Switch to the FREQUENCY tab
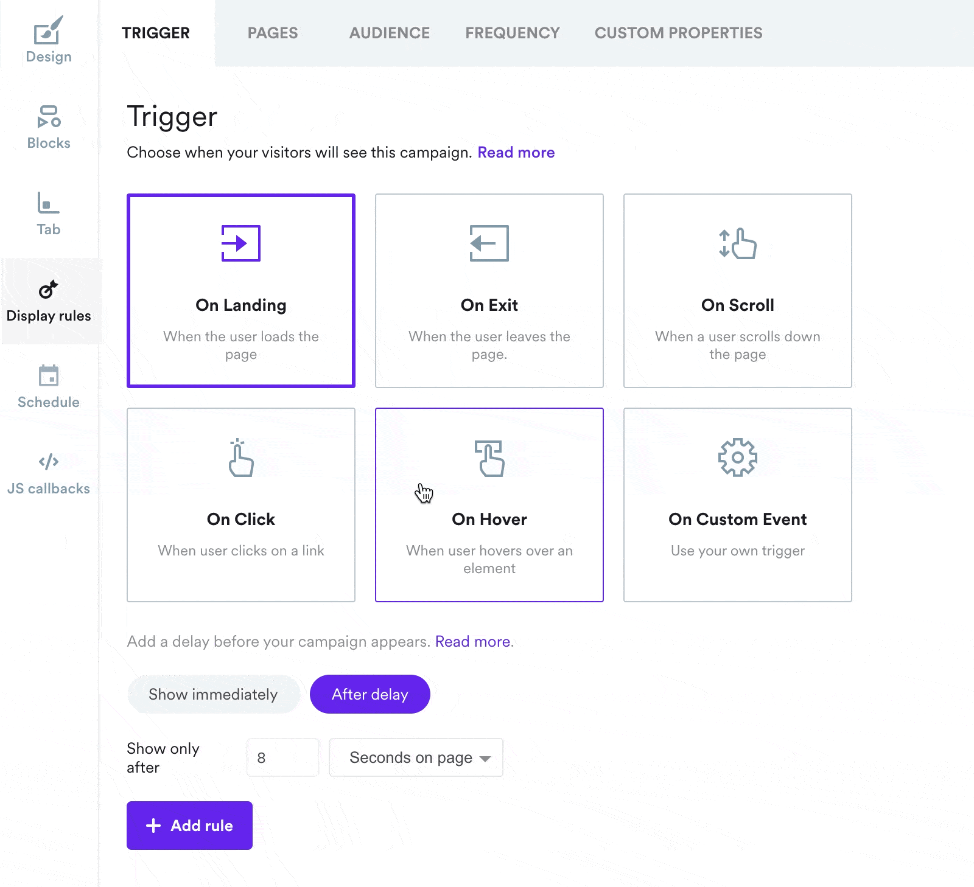 coord(513,33)
